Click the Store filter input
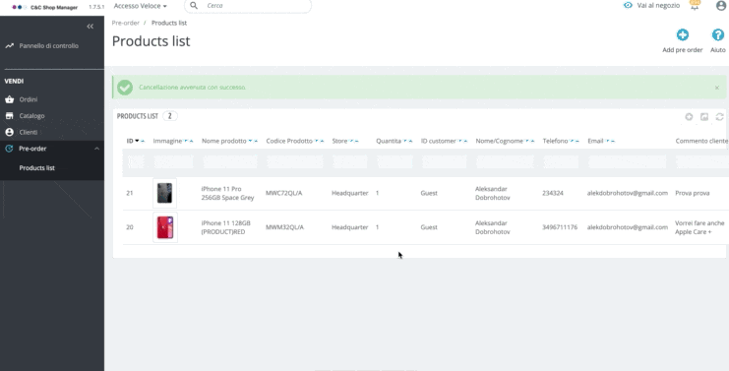This screenshot has width=729, height=371. [350, 161]
